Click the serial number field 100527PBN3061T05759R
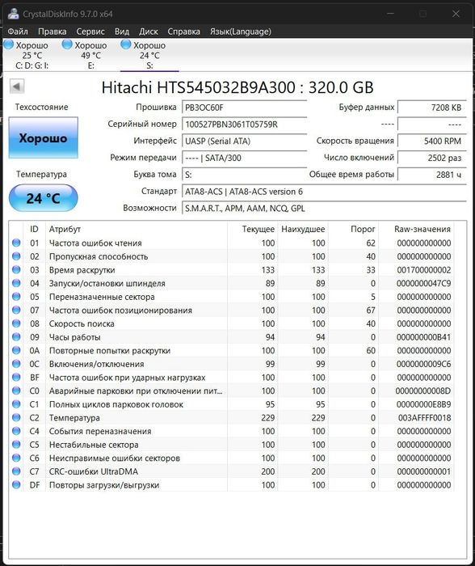 pos(244,125)
